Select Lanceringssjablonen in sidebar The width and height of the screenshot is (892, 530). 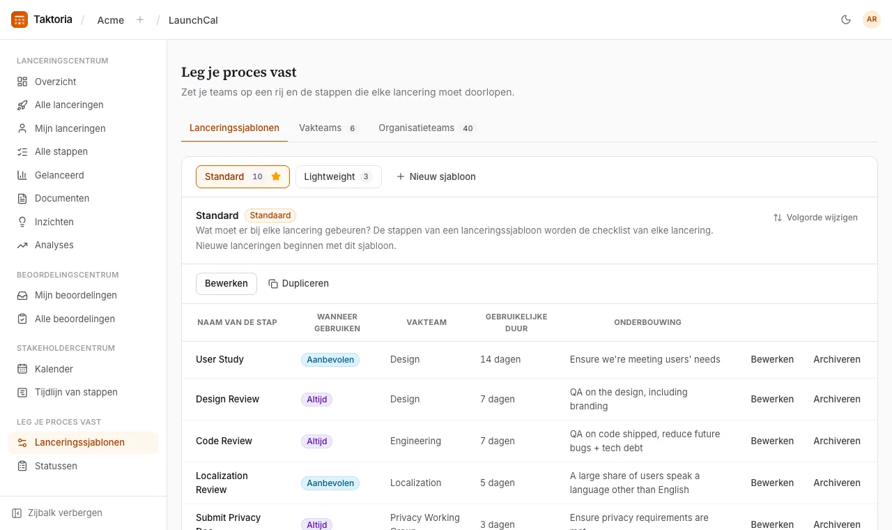coord(84,442)
